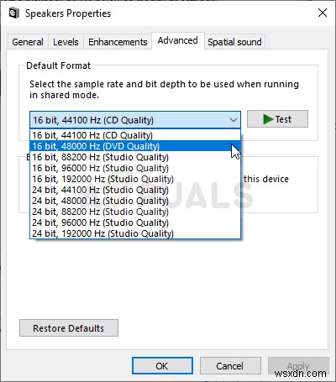336x382 pixels.
Task: Close the Speakers Properties dialog
Action: click(323, 13)
